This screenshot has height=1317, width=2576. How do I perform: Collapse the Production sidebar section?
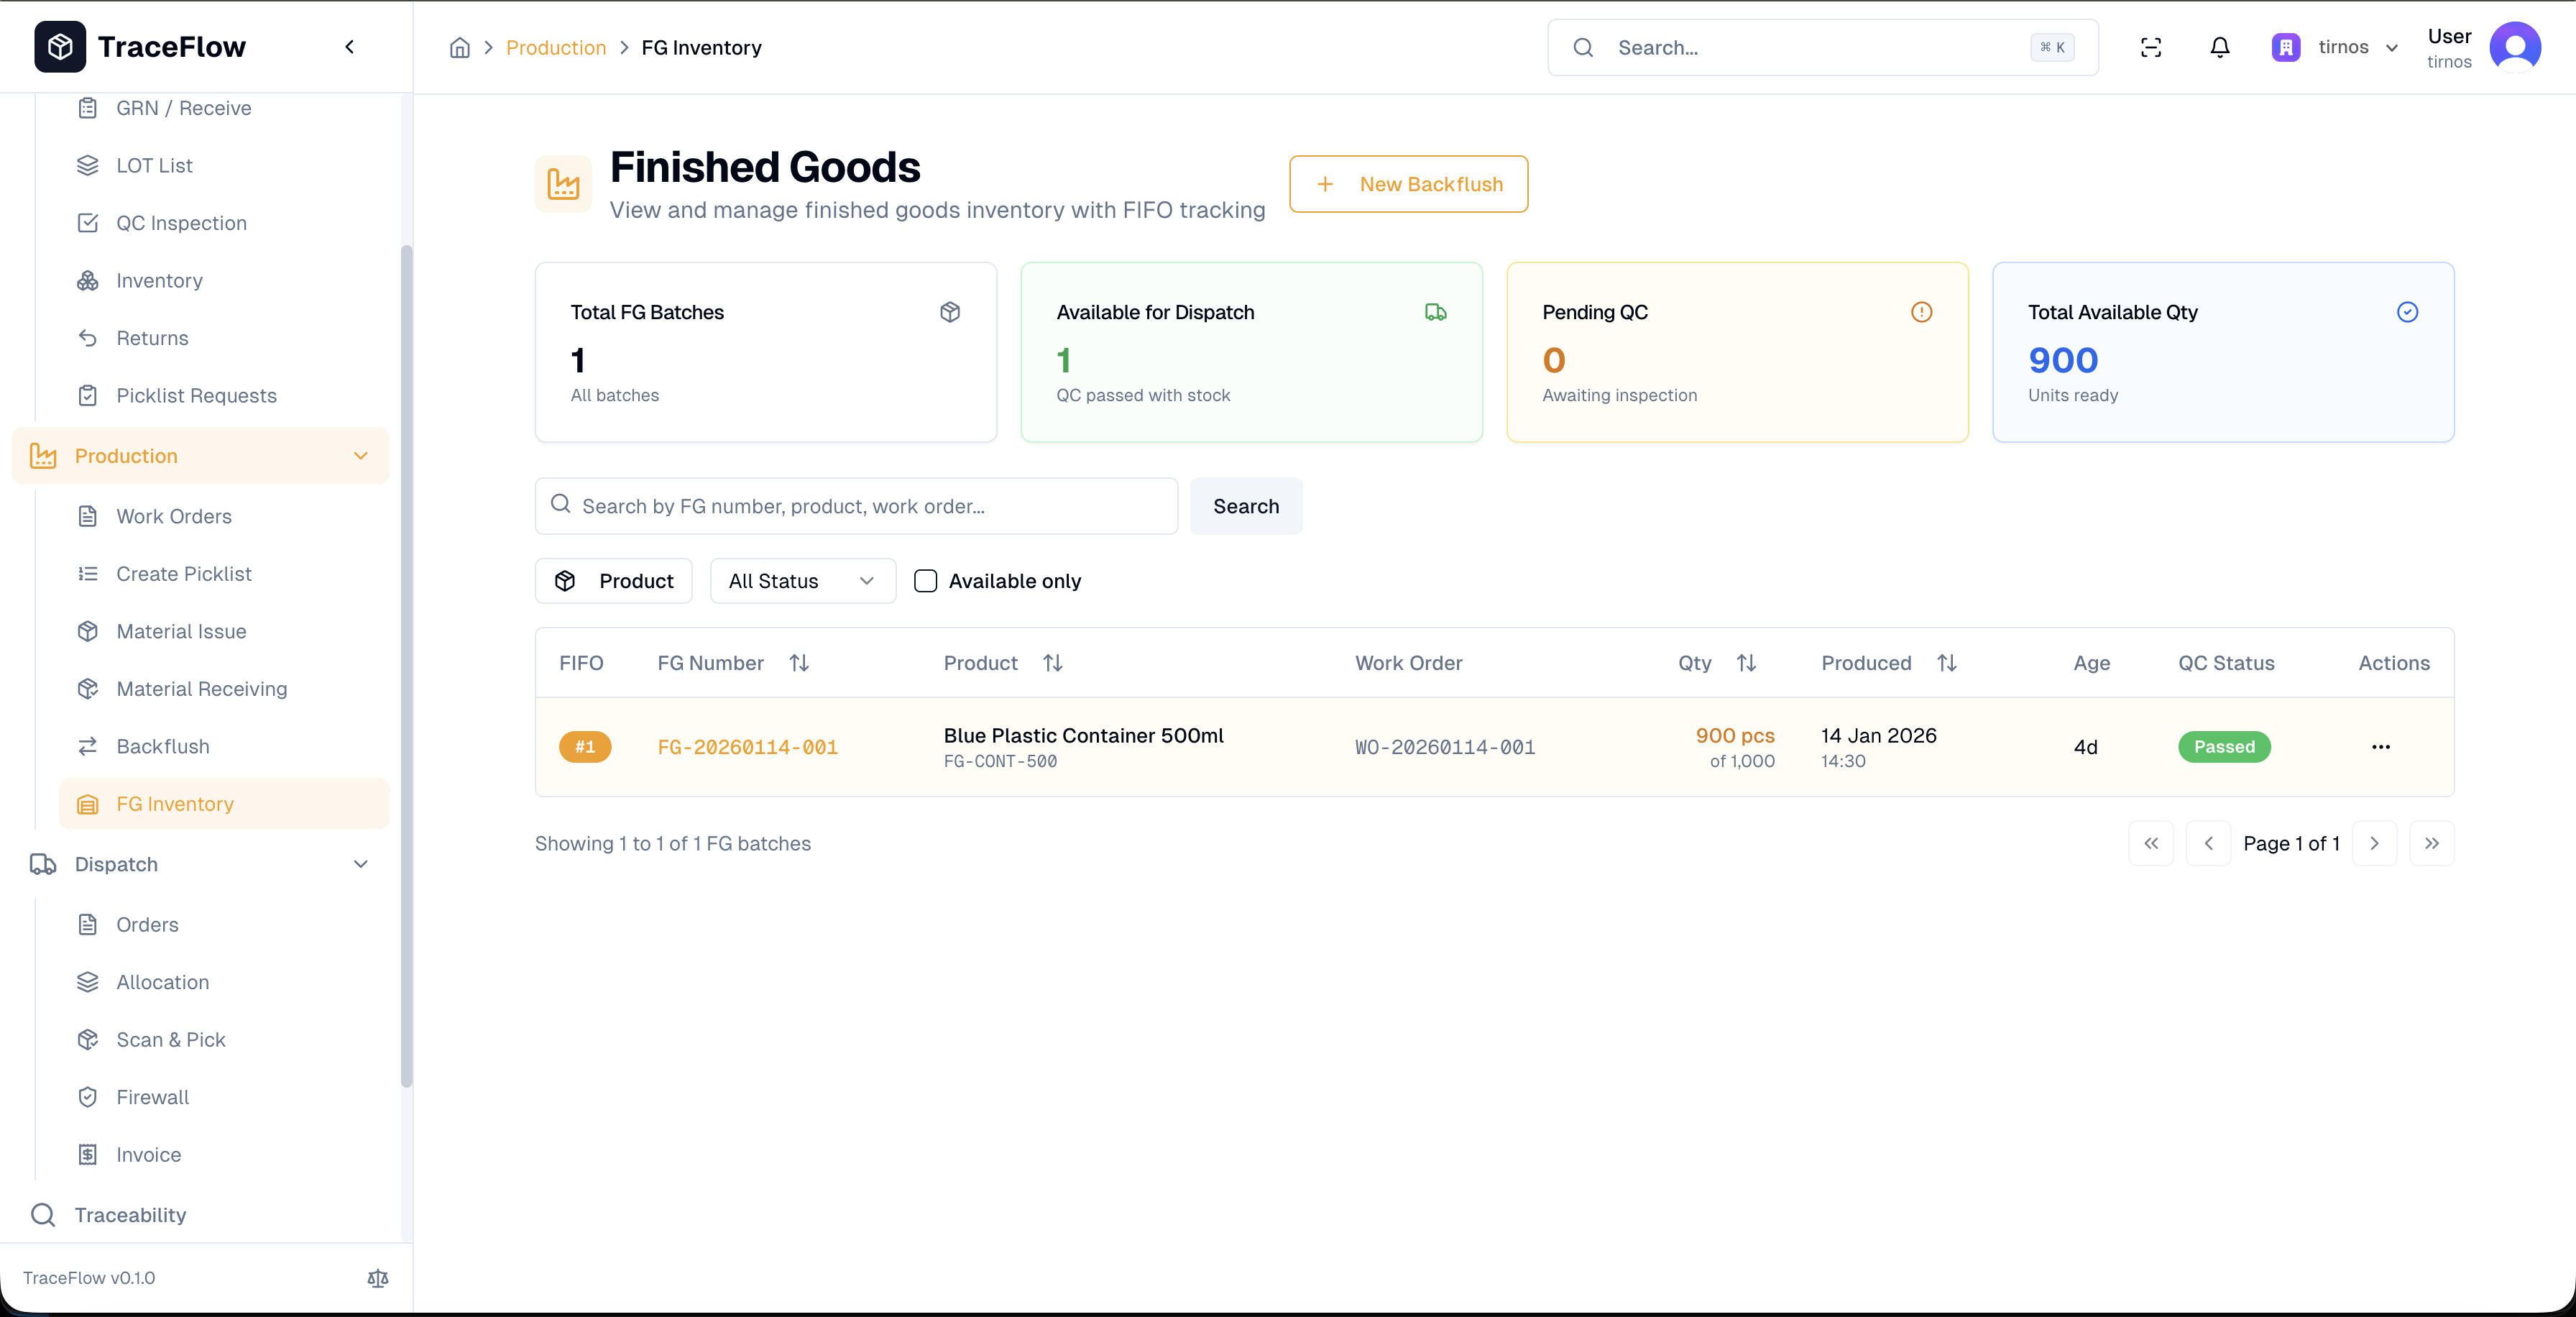click(x=361, y=456)
